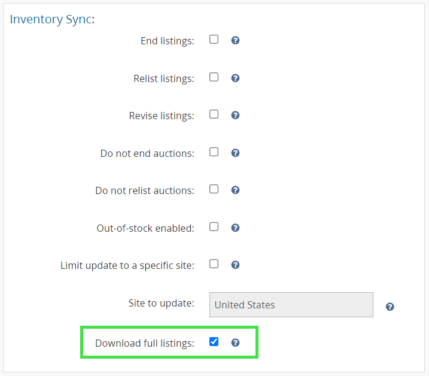Check Do not relist auctions box
The width and height of the screenshot is (429, 376).
coord(214,189)
